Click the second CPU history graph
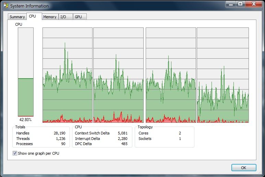The width and height of the screenshot is (265, 177). [118, 75]
